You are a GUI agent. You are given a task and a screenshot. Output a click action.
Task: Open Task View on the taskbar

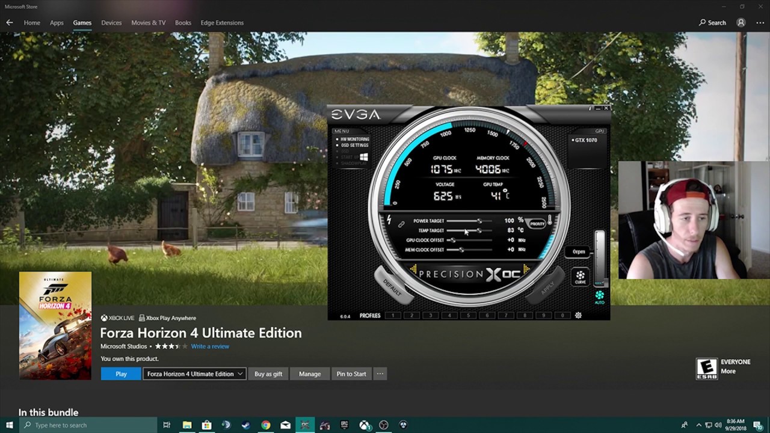point(167,425)
